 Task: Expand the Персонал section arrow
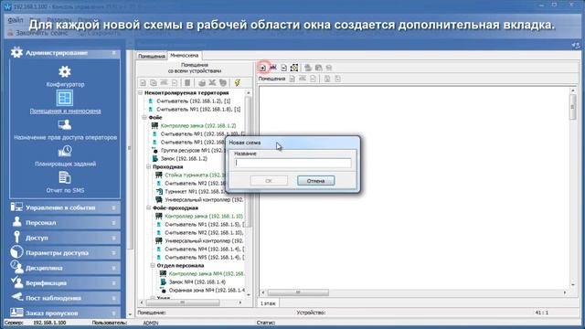coord(113,223)
